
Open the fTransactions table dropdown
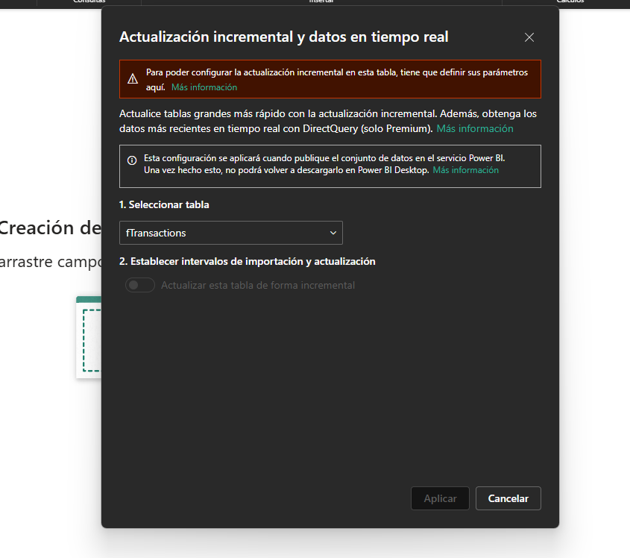click(230, 233)
